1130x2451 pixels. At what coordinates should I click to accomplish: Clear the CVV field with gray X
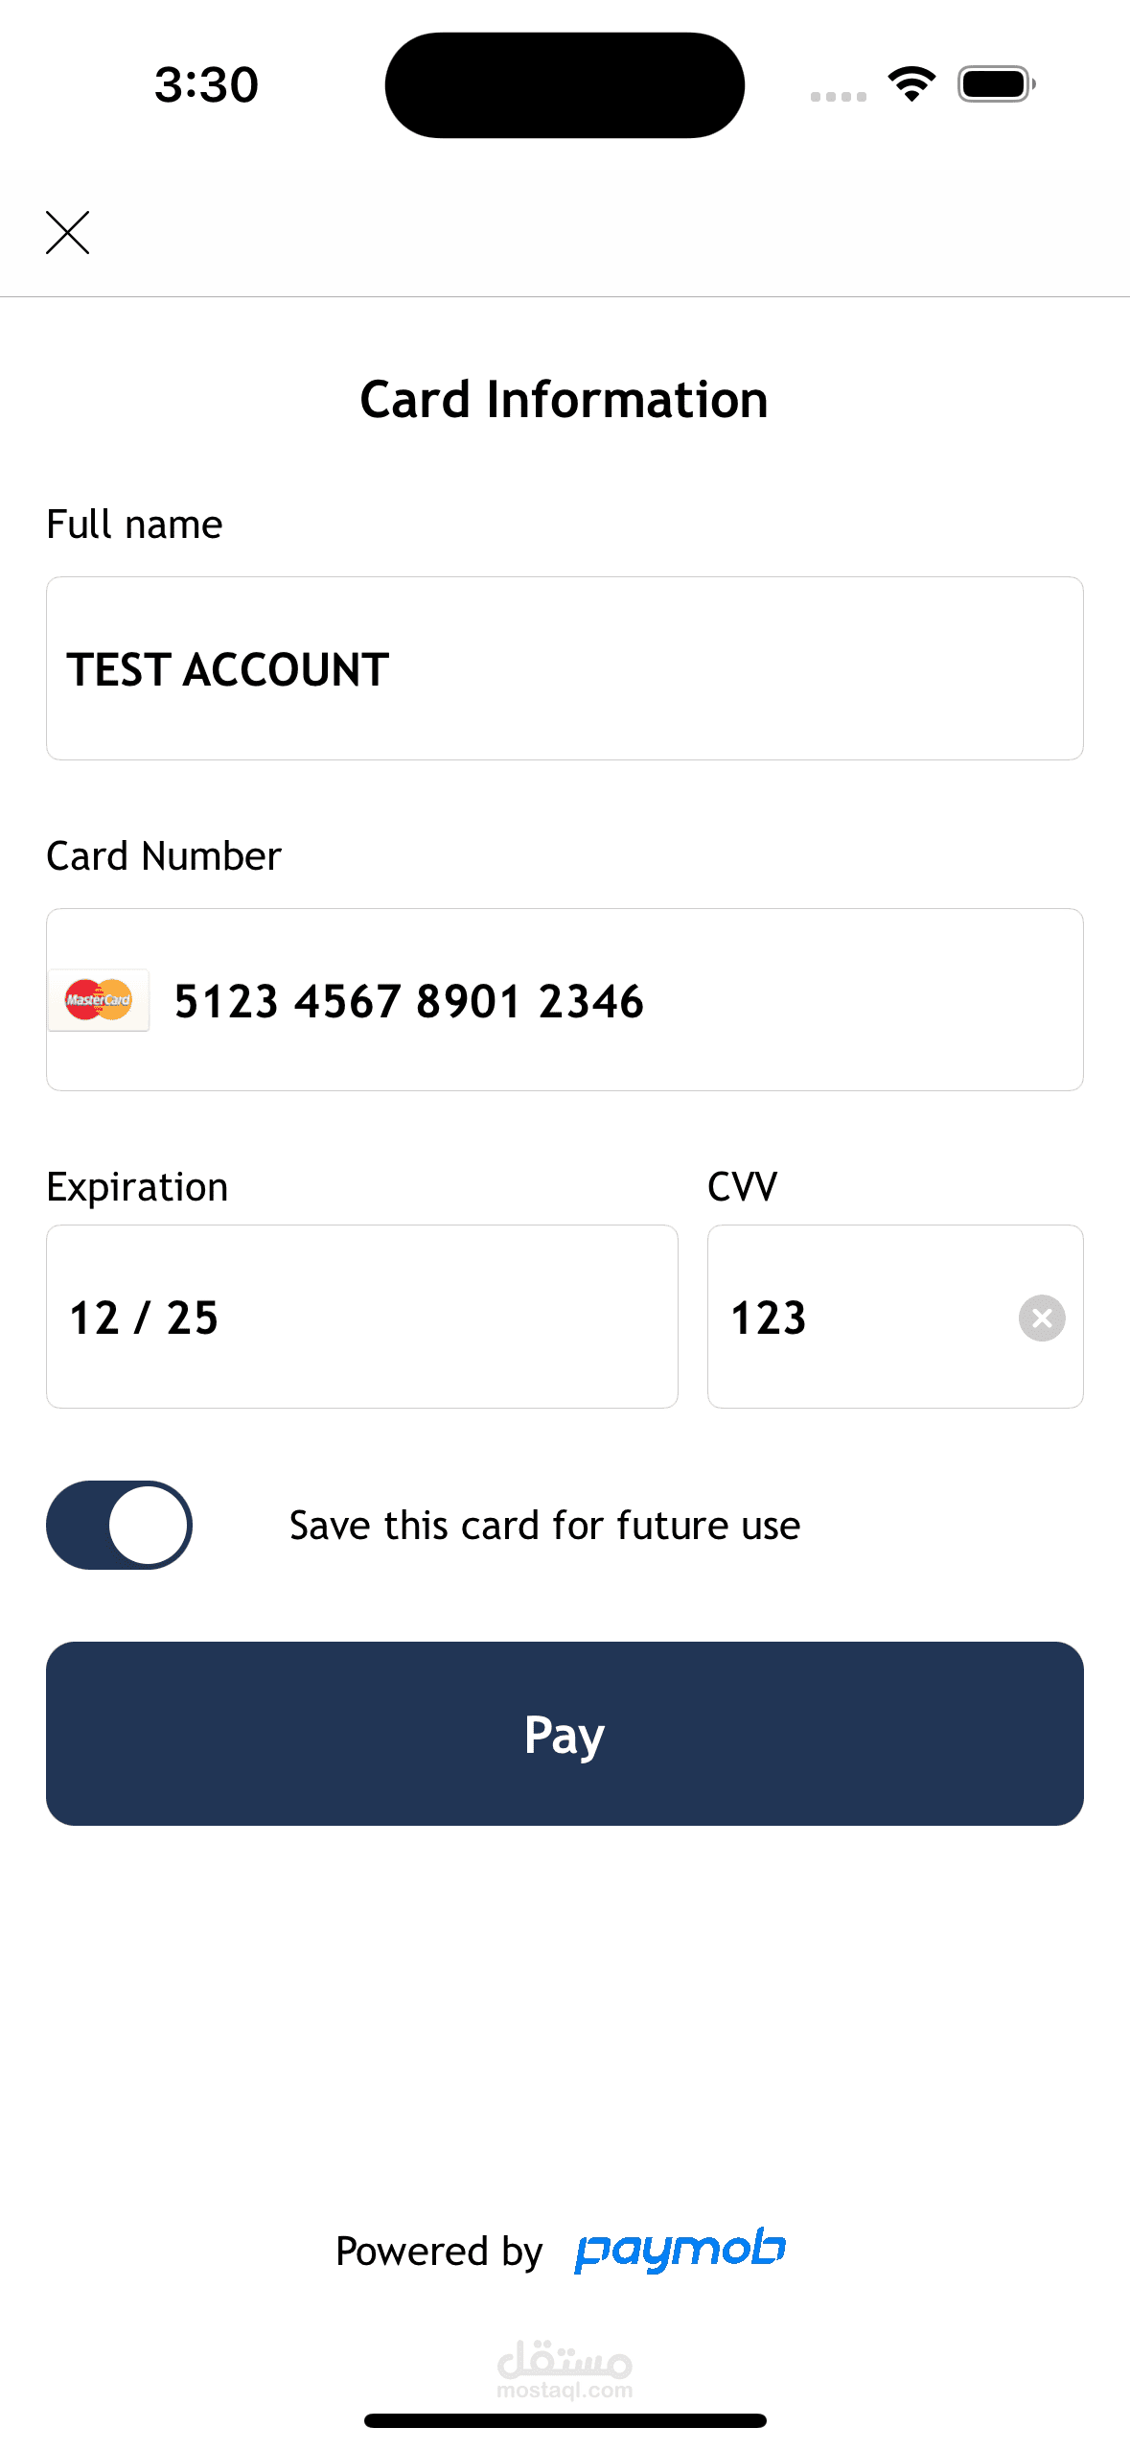tap(1042, 1318)
